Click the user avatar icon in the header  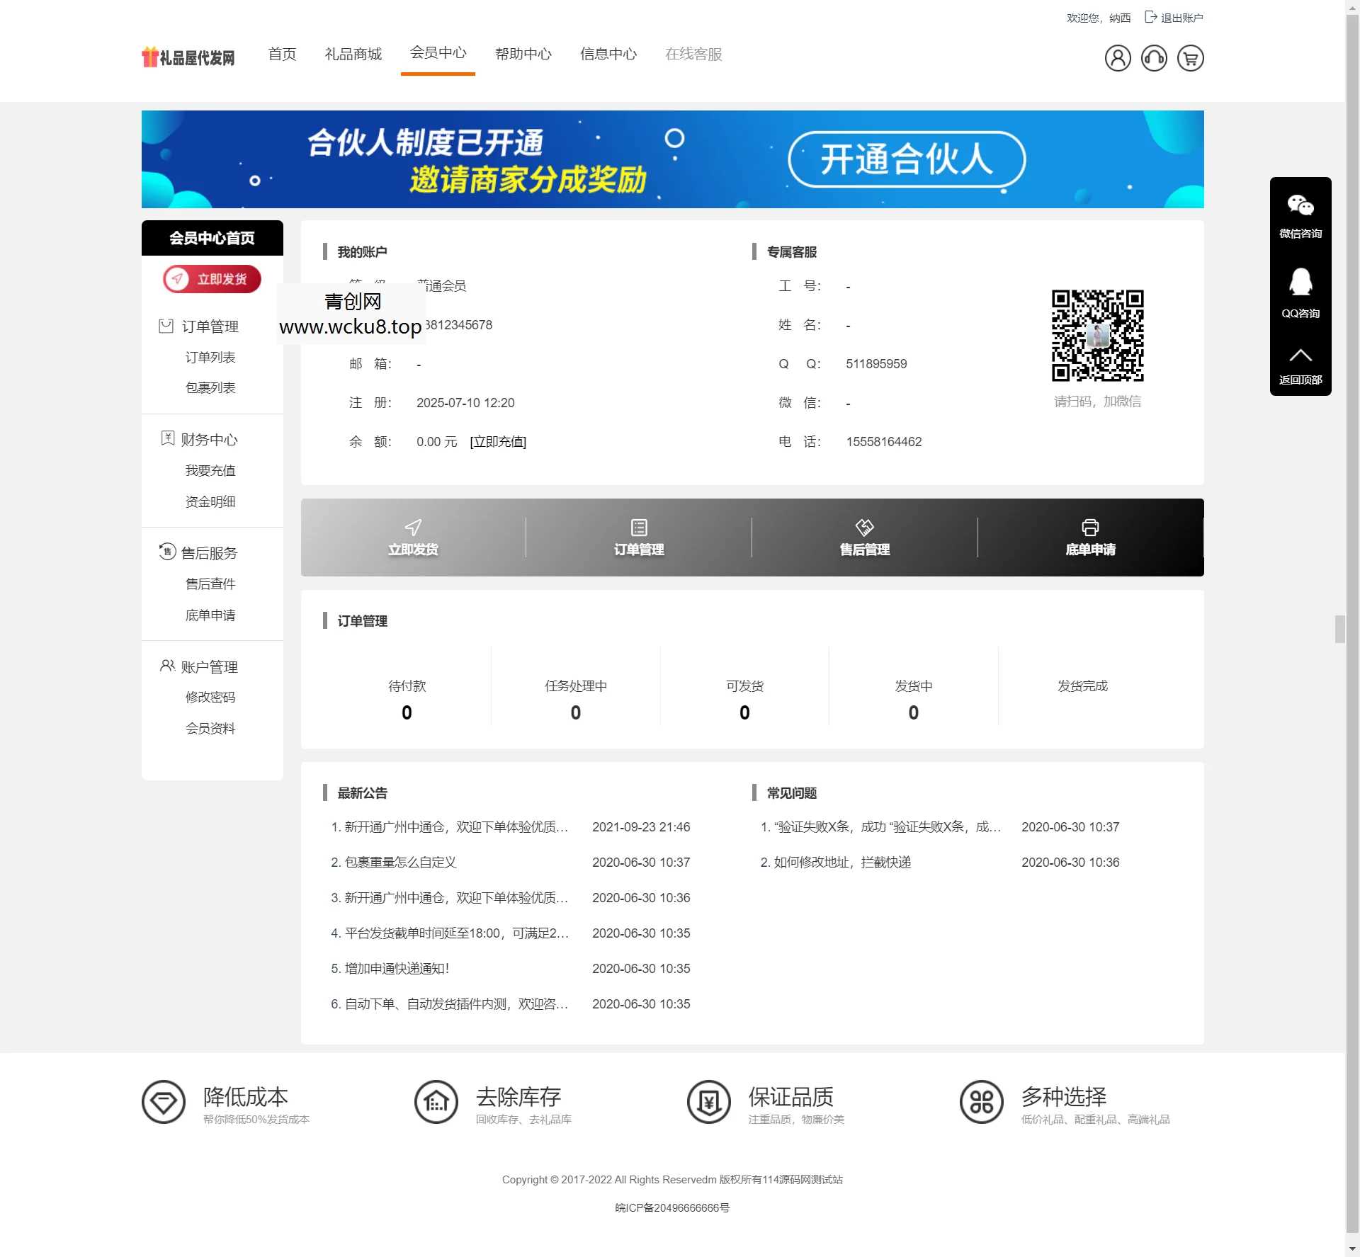tap(1118, 58)
